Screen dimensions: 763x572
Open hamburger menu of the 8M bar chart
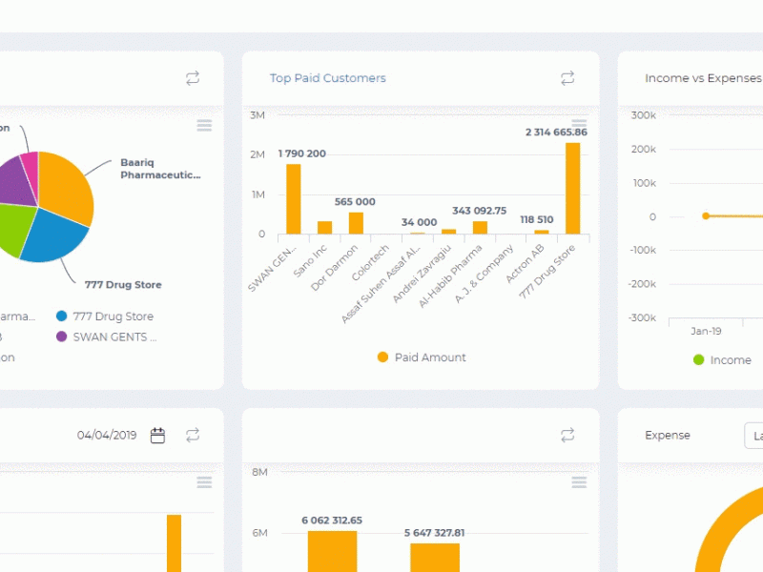tap(579, 482)
